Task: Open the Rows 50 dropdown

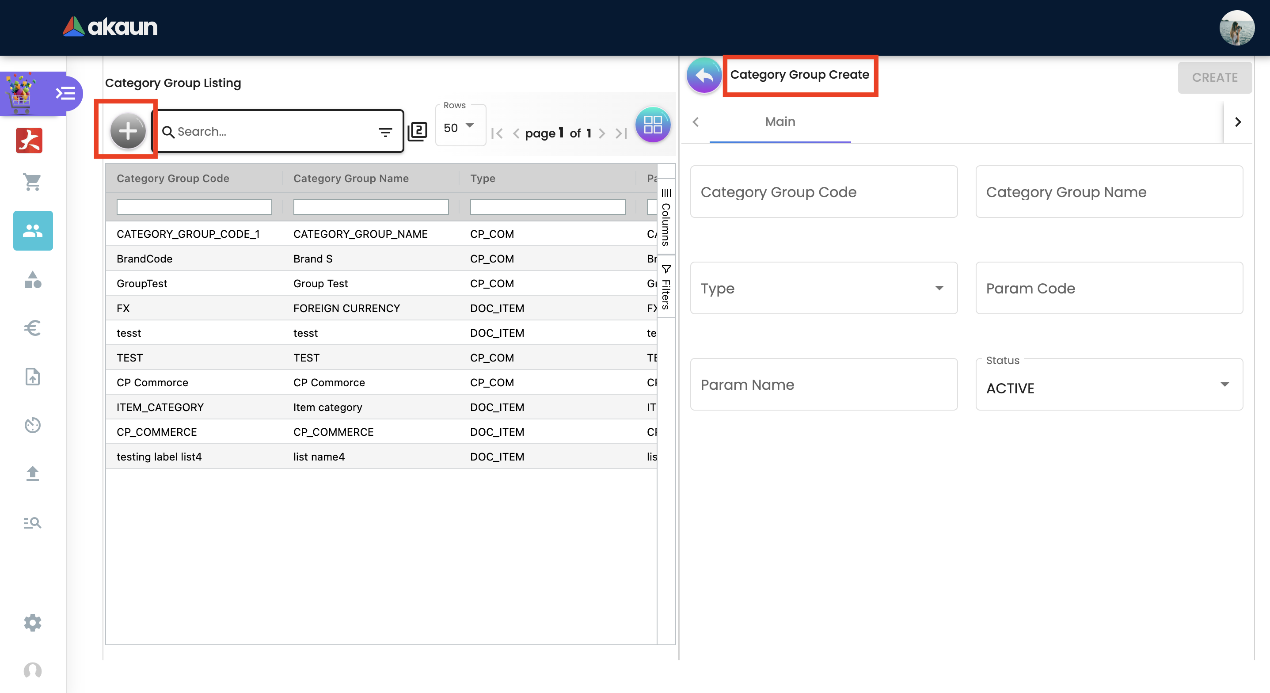Action: click(x=460, y=127)
